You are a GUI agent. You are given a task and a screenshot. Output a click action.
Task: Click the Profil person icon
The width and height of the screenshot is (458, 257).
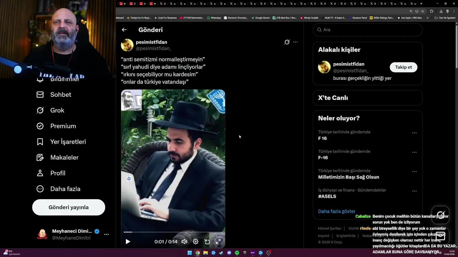click(x=40, y=173)
